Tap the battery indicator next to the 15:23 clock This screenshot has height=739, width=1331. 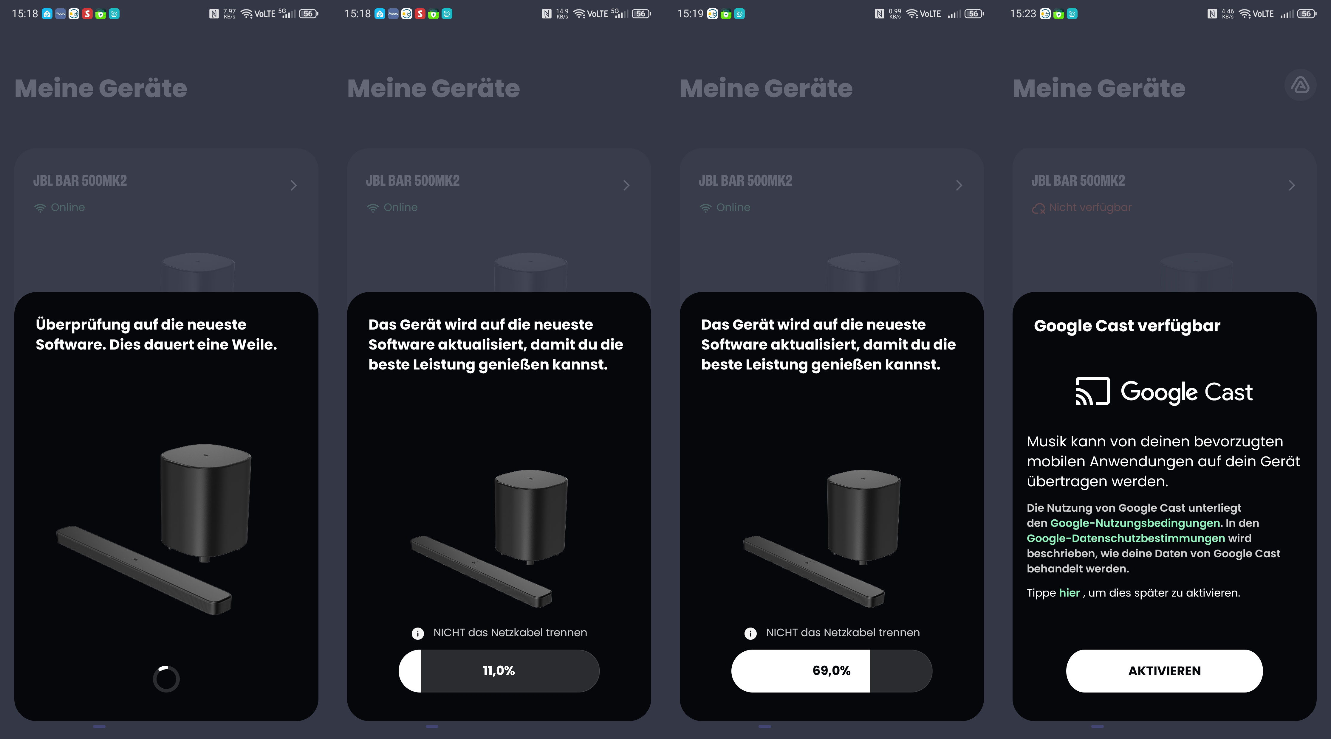point(1307,14)
